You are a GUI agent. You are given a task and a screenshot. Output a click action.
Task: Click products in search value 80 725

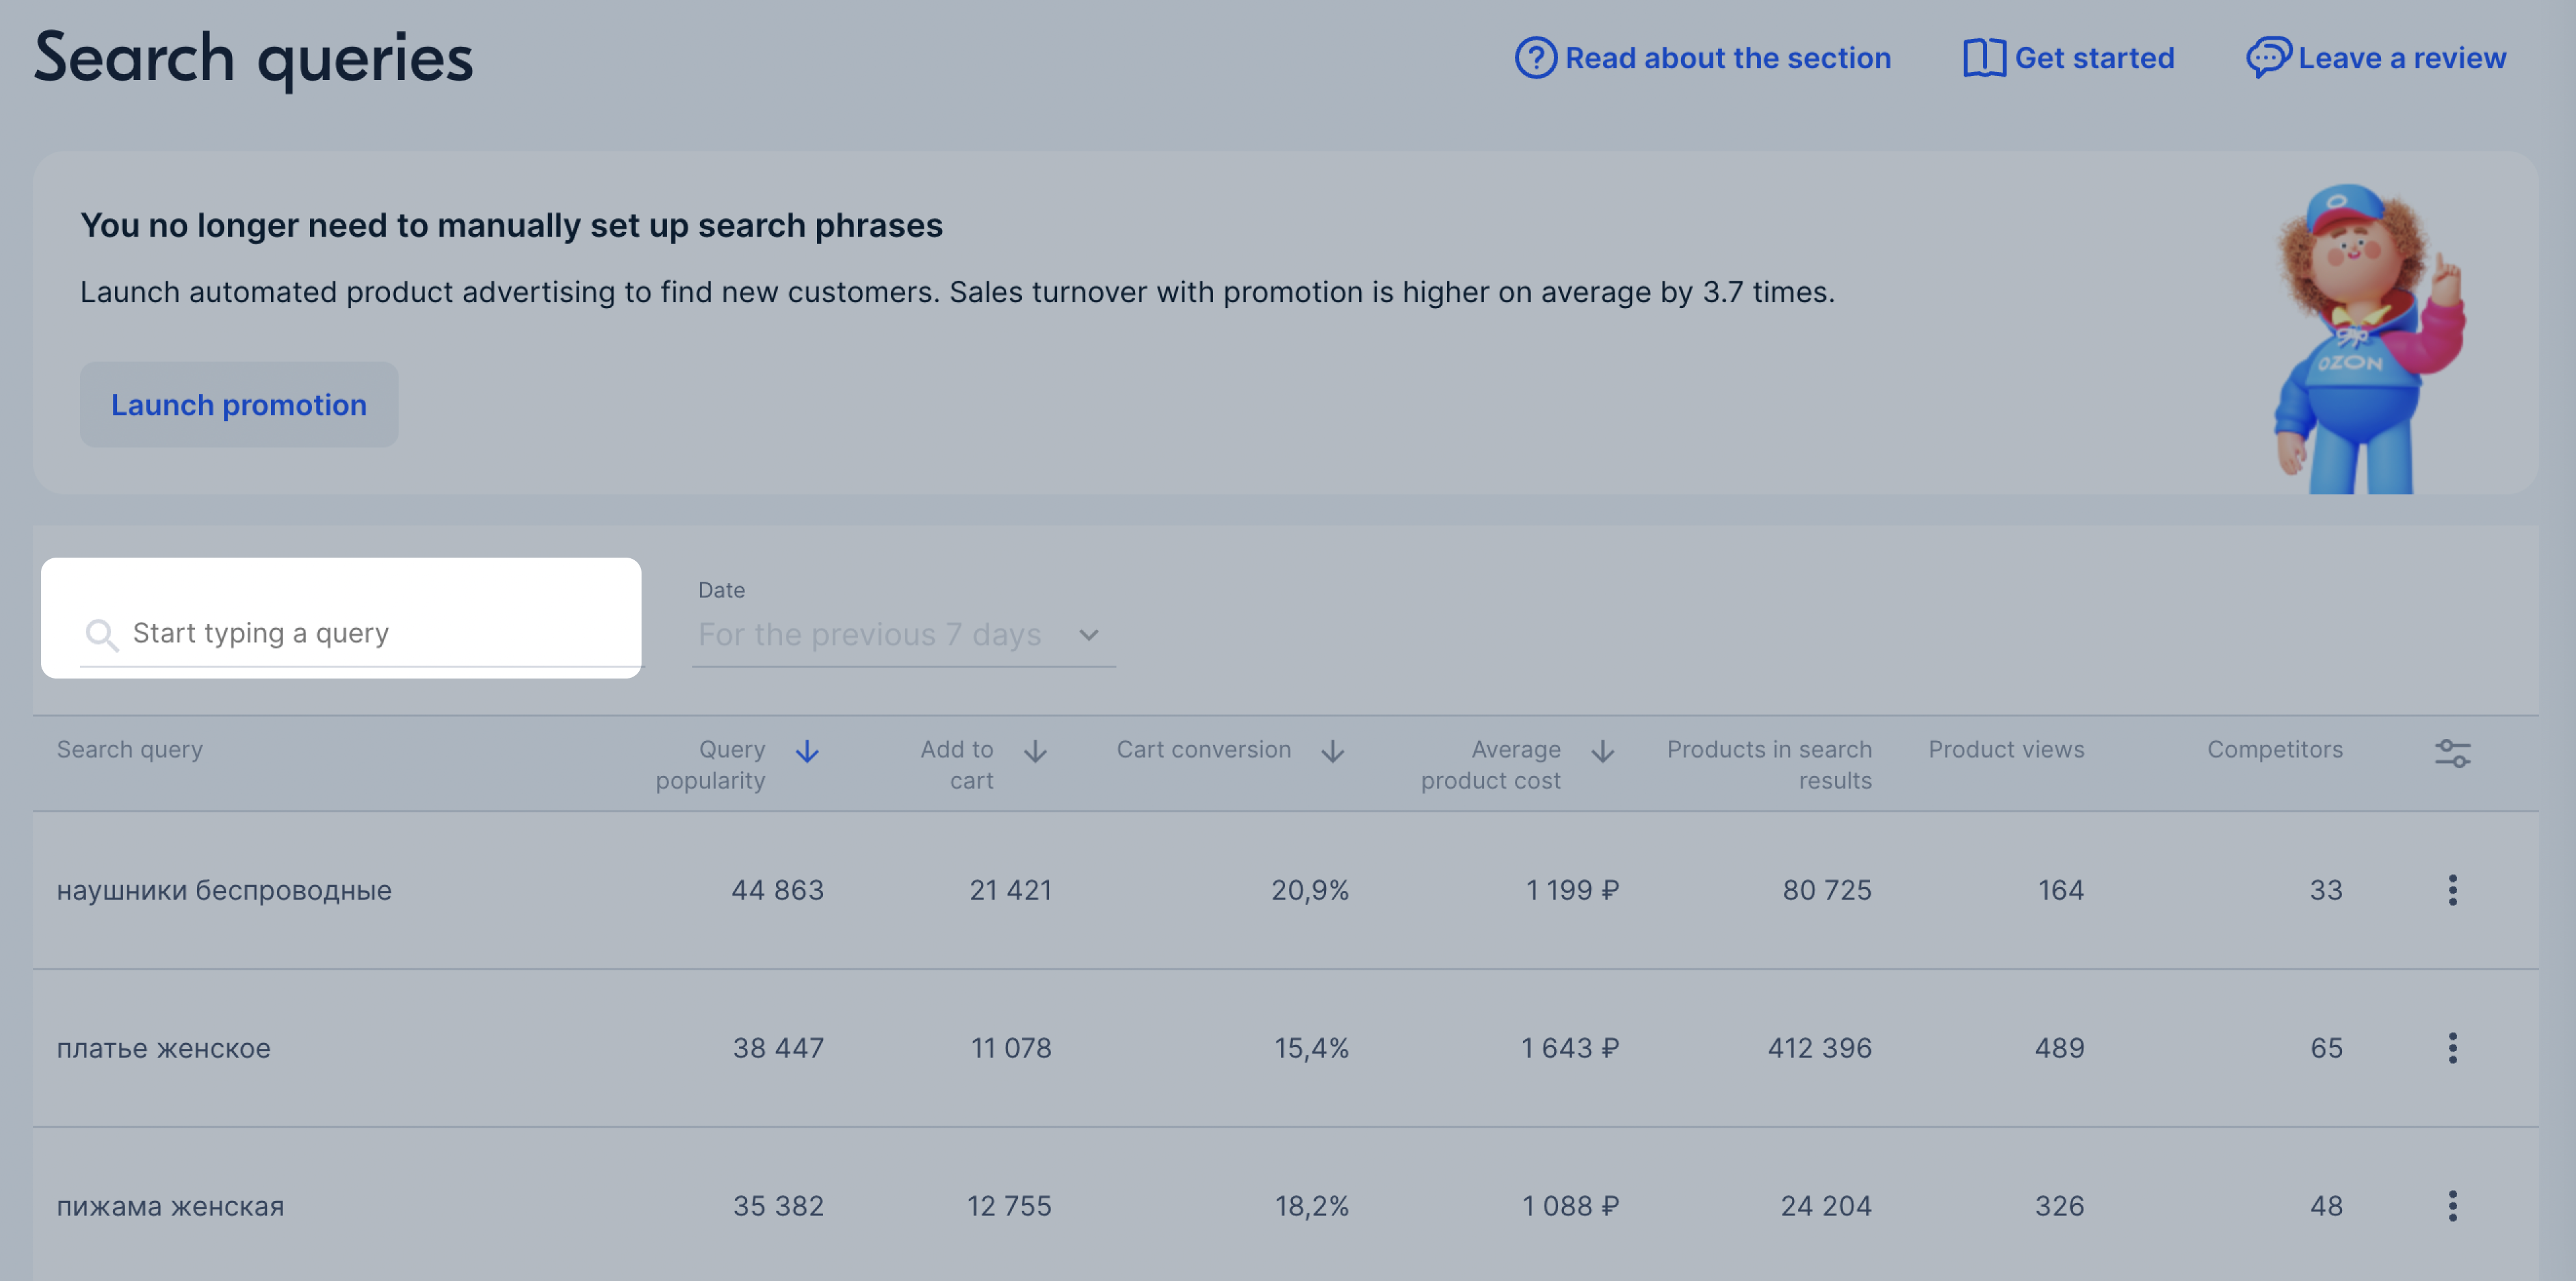point(1826,889)
